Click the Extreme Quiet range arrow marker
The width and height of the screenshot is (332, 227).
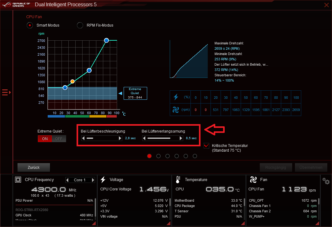[120, 93]
